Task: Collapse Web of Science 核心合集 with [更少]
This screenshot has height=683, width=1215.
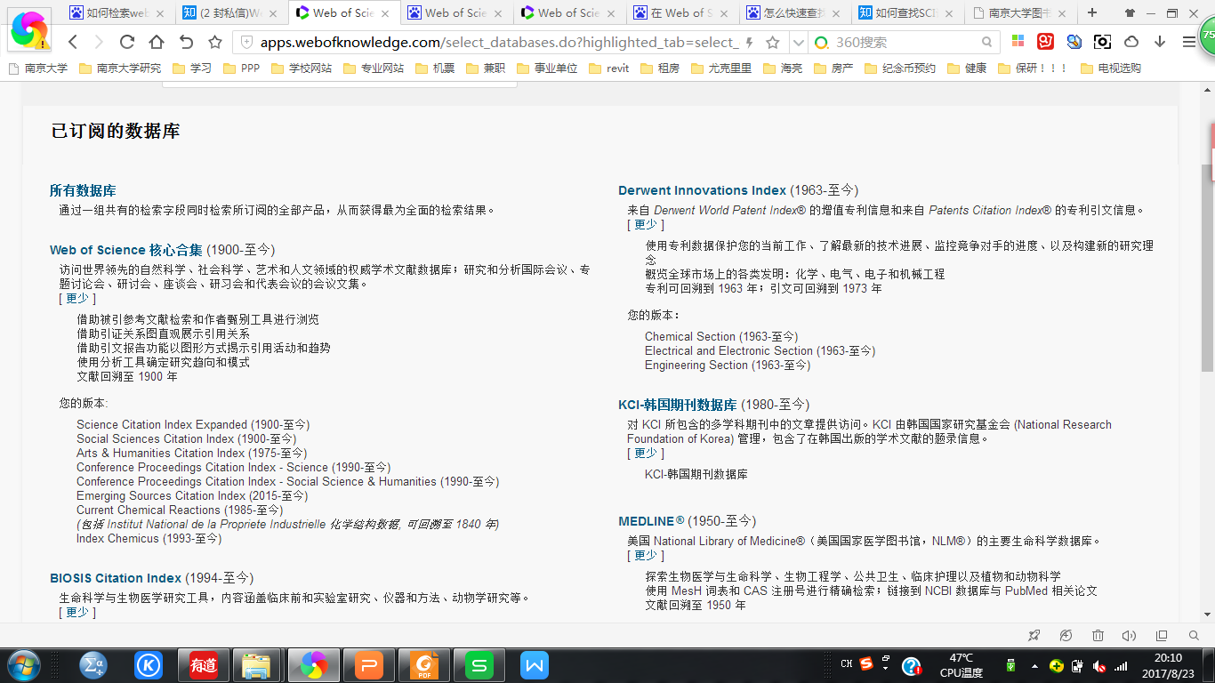Action: (x=77, y=298)
